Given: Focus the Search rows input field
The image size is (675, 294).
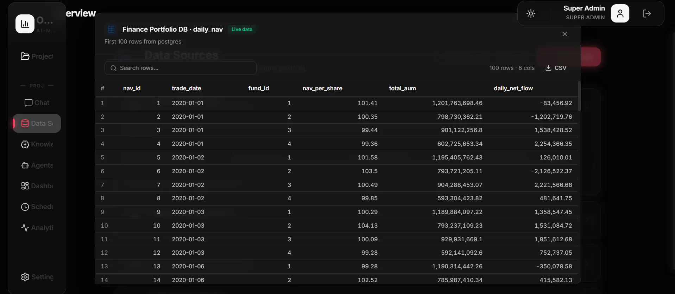Looking at the screenshot, I should pos(180,68).
